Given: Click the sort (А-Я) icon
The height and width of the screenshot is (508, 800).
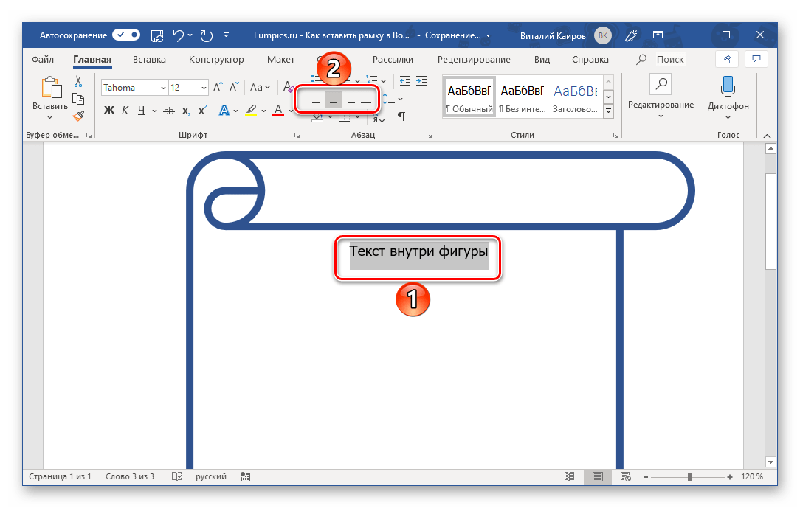Looking at the screenshot, I should click(x=379, y=117).
